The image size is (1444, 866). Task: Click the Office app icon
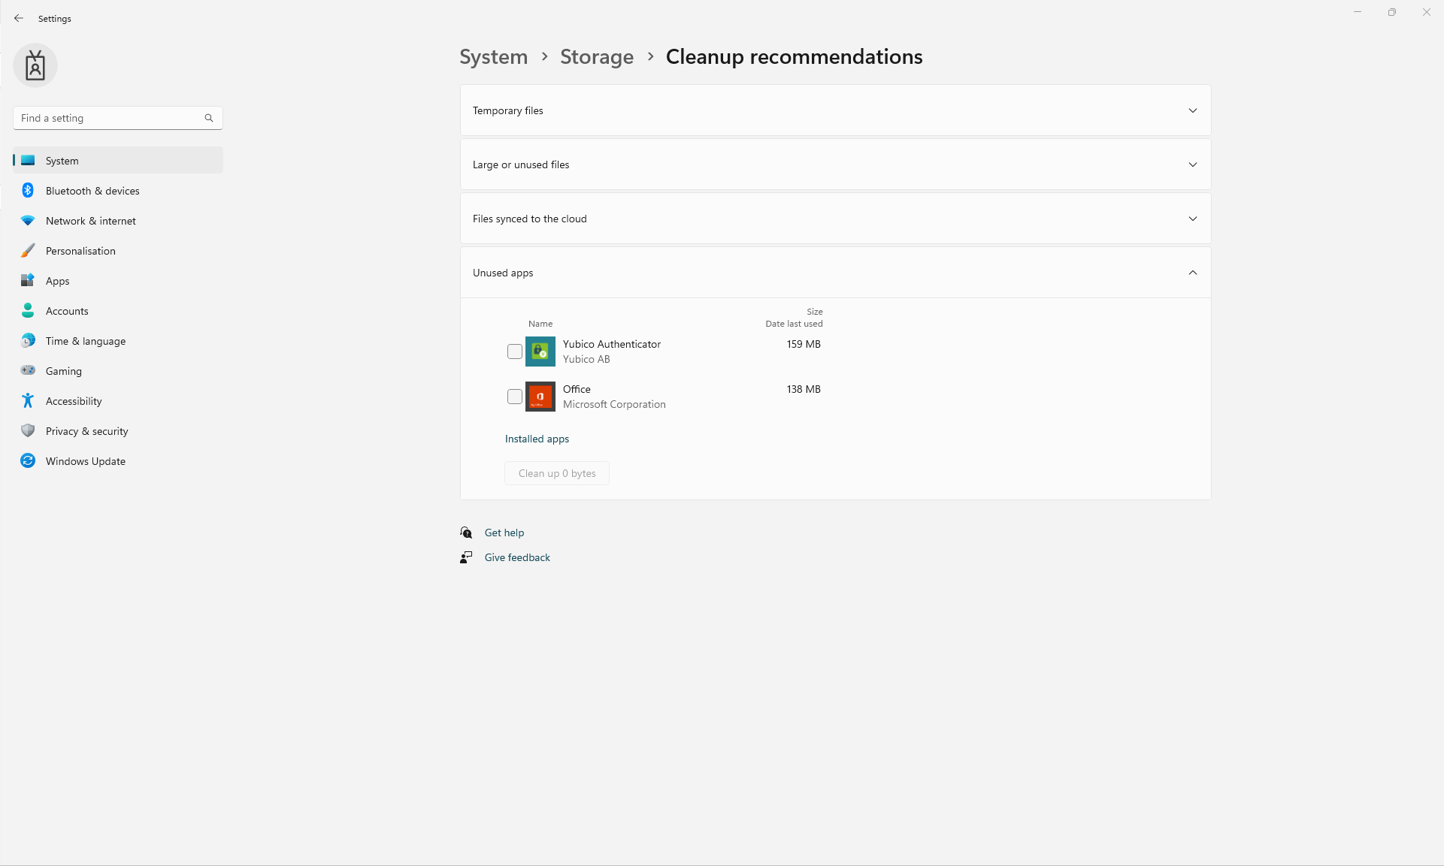pos(540,397)
